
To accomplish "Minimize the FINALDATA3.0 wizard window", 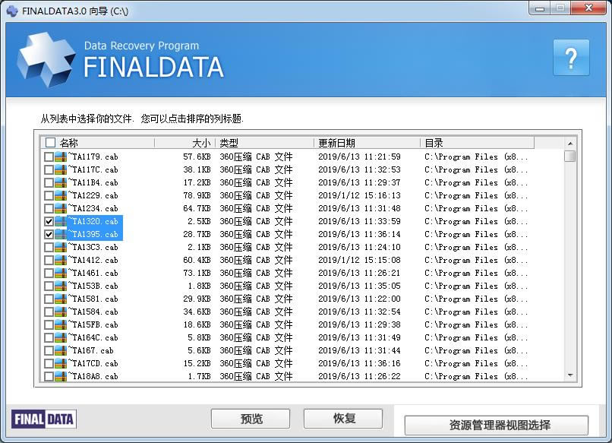I will pyautogui.click(x=540, y=8).
